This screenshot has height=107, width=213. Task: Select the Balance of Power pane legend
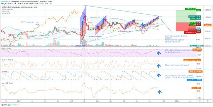coord(7,60)
